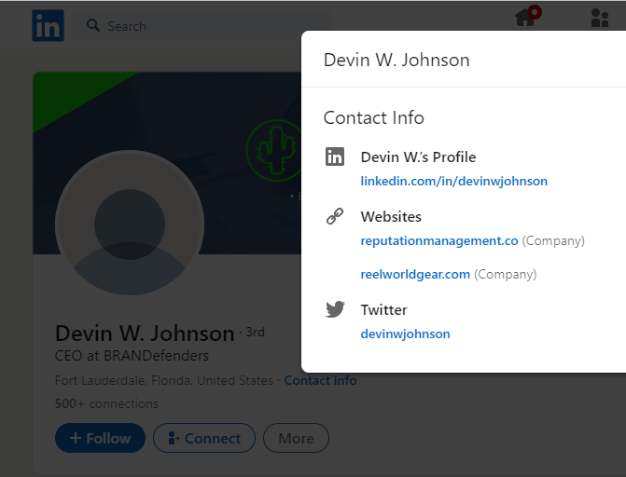Visit the reelworldgear.com website link
Viewport: 626px width, 477px height.
coord(415,274)
